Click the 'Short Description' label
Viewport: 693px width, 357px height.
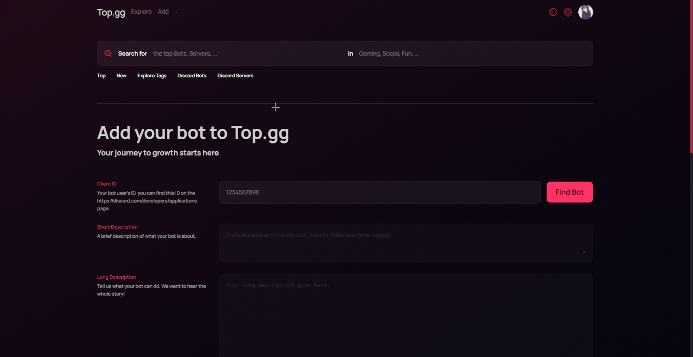(x=117, y=227)
